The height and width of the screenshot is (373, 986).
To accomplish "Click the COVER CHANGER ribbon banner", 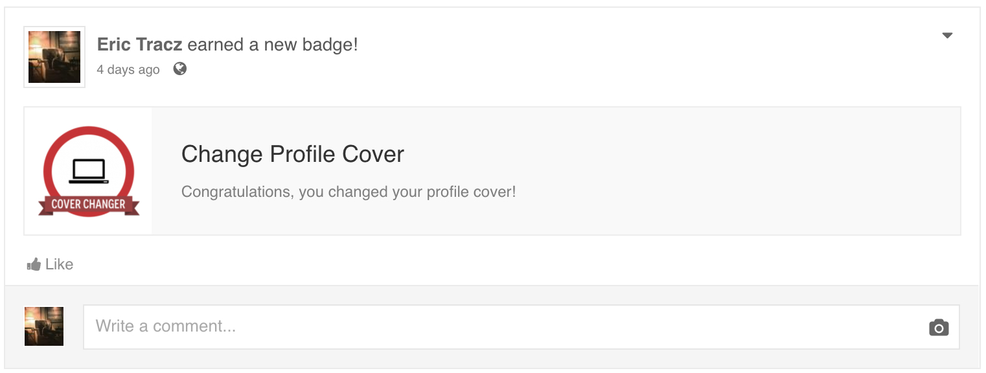I will coord(89,205).
